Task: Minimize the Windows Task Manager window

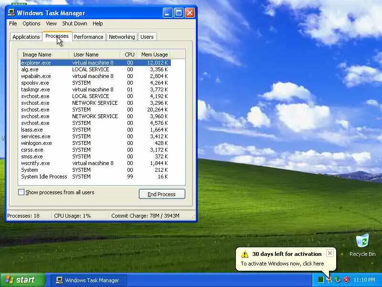Action: click(x=168, y=13)
